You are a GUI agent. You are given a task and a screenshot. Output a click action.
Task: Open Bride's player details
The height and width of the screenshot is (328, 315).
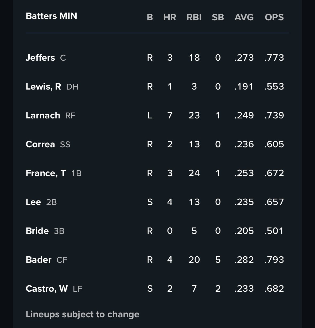[x=37, y=231]
